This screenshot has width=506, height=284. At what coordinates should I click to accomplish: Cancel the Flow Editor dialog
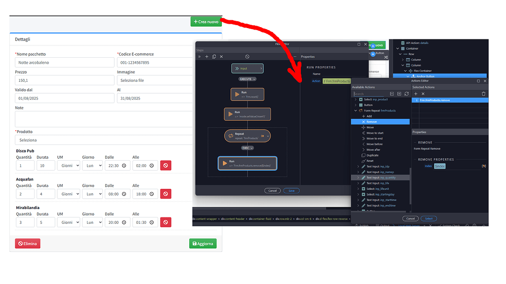pos(272,191)
